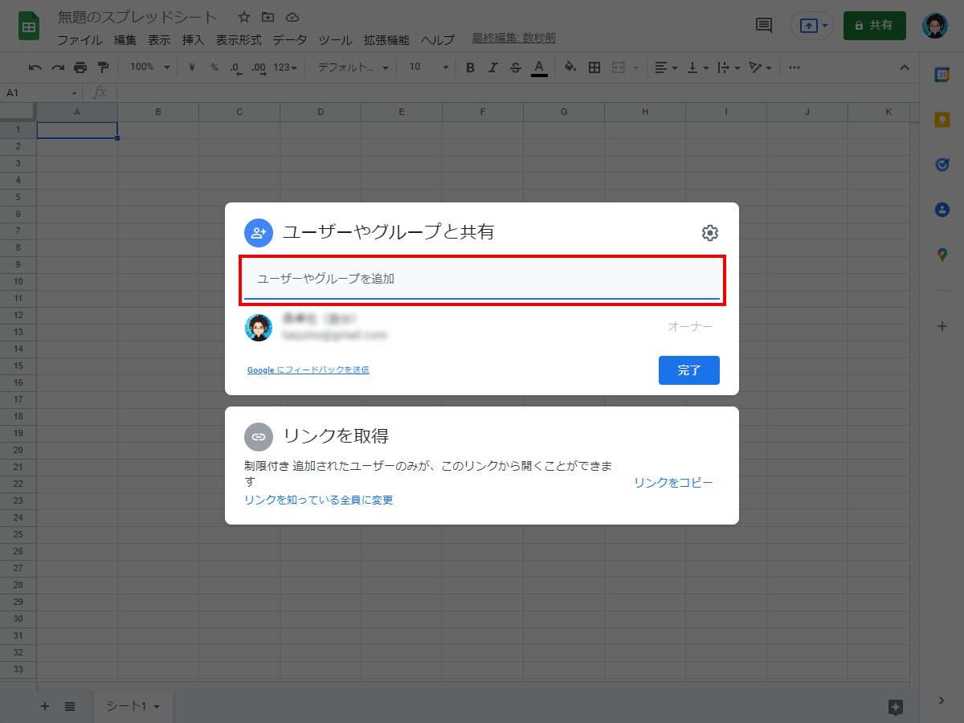Open zoom level 100% dropdown

pyautogui.click(x=150, y=67)
